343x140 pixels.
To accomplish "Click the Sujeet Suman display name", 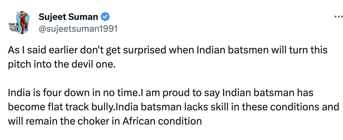I will tap(68, 17).
